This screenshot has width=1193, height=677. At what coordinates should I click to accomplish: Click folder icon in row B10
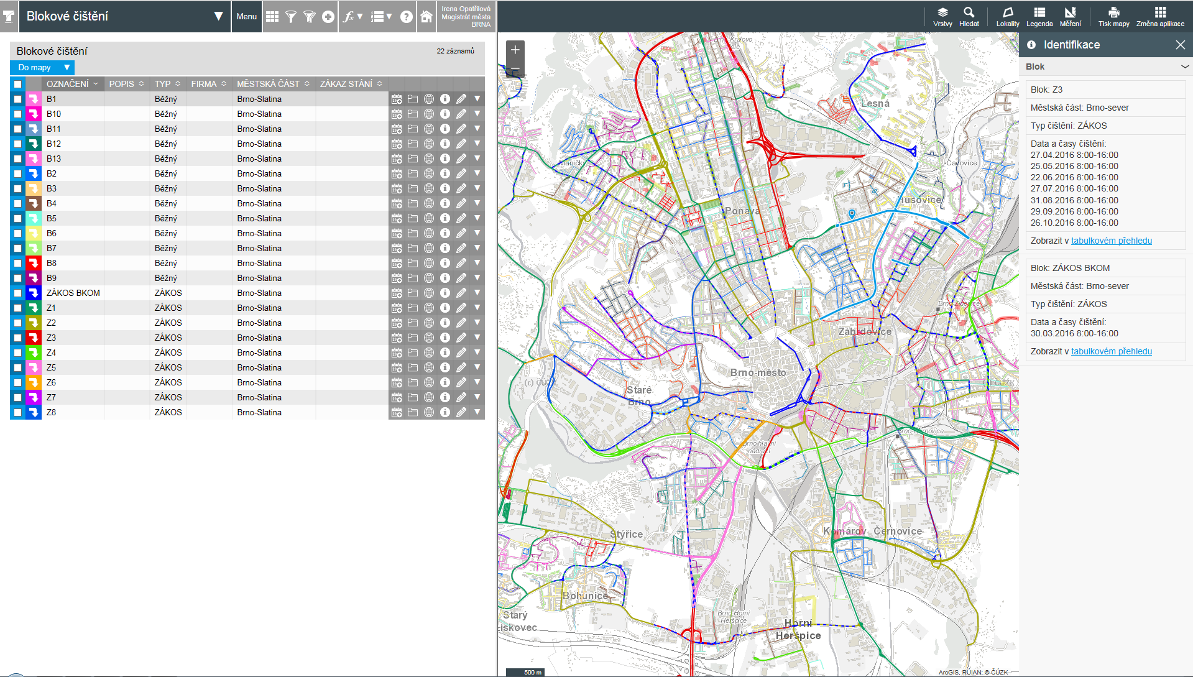(413, 114)
